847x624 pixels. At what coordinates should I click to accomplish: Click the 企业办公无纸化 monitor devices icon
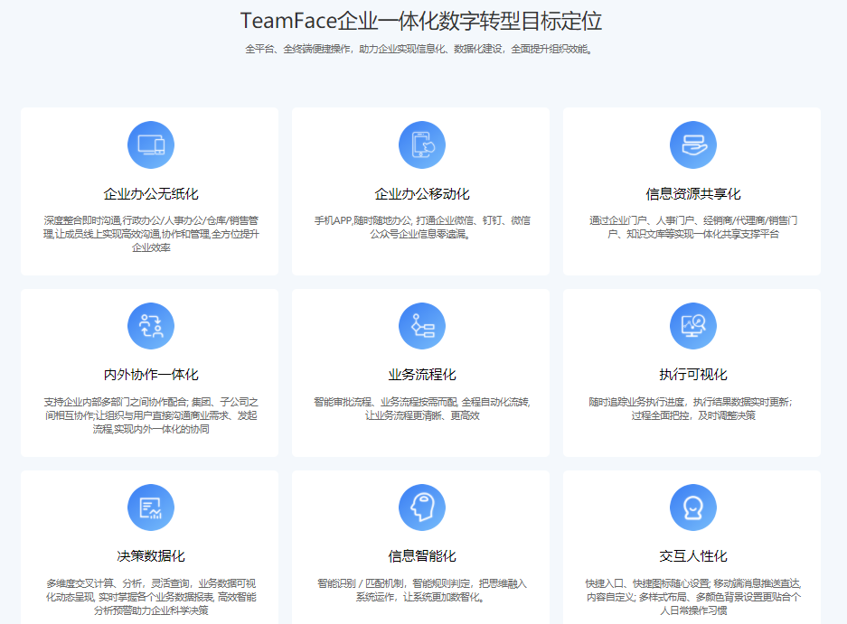pos(151,144)
